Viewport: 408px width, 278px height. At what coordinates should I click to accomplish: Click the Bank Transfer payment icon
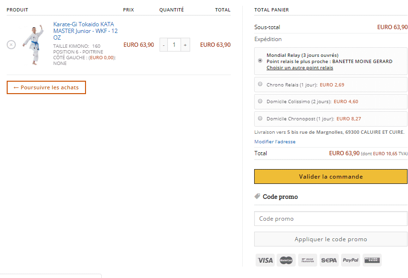coord(308,260)
